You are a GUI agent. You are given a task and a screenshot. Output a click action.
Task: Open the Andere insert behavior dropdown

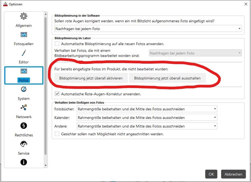click(x=147, y=126)
